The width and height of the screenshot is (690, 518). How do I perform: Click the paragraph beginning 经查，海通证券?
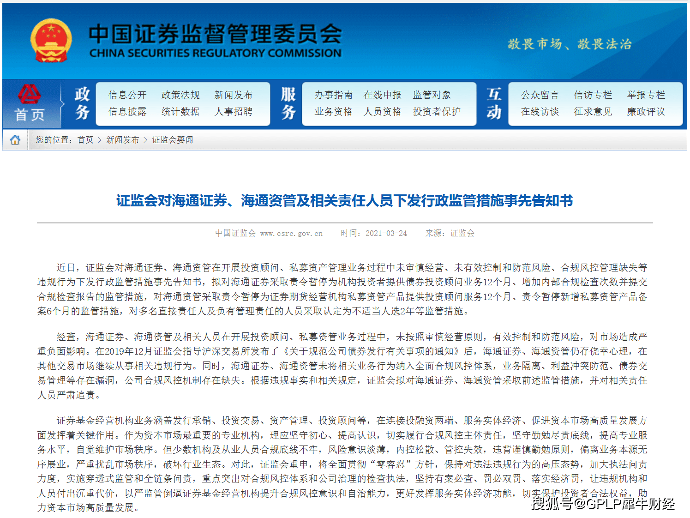[342, 366]
